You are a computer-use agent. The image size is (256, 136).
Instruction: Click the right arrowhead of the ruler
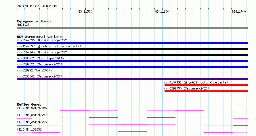pyautogui.click(x=247, y=9)
